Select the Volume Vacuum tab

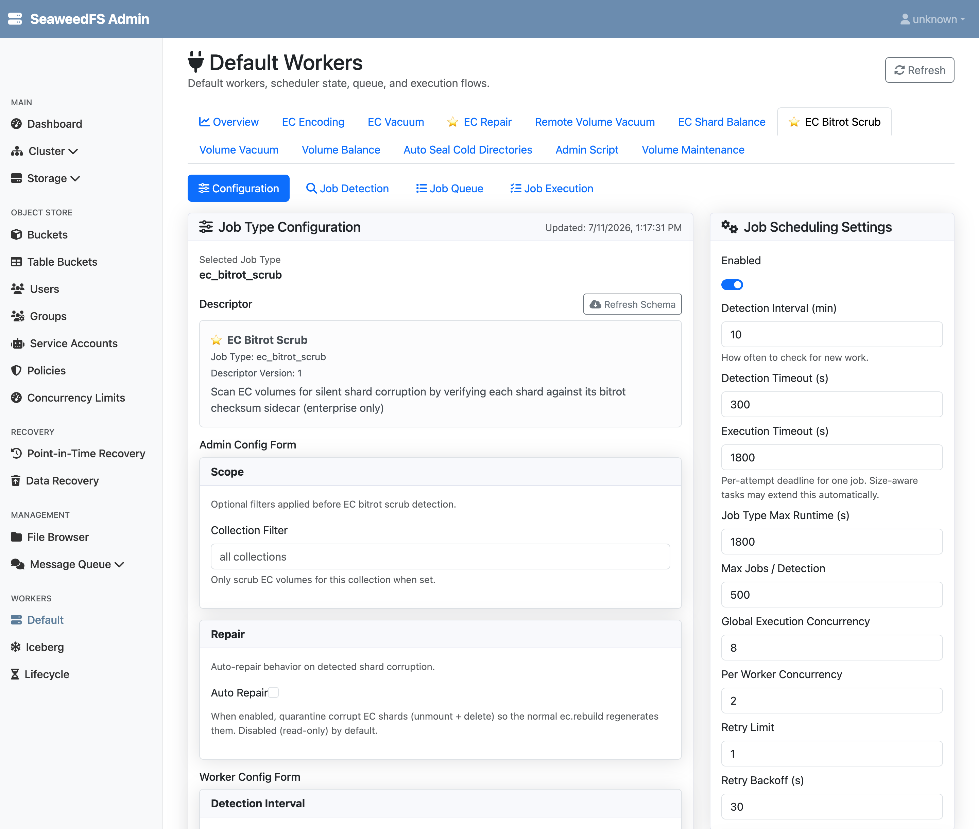click(x=239, y=149)
